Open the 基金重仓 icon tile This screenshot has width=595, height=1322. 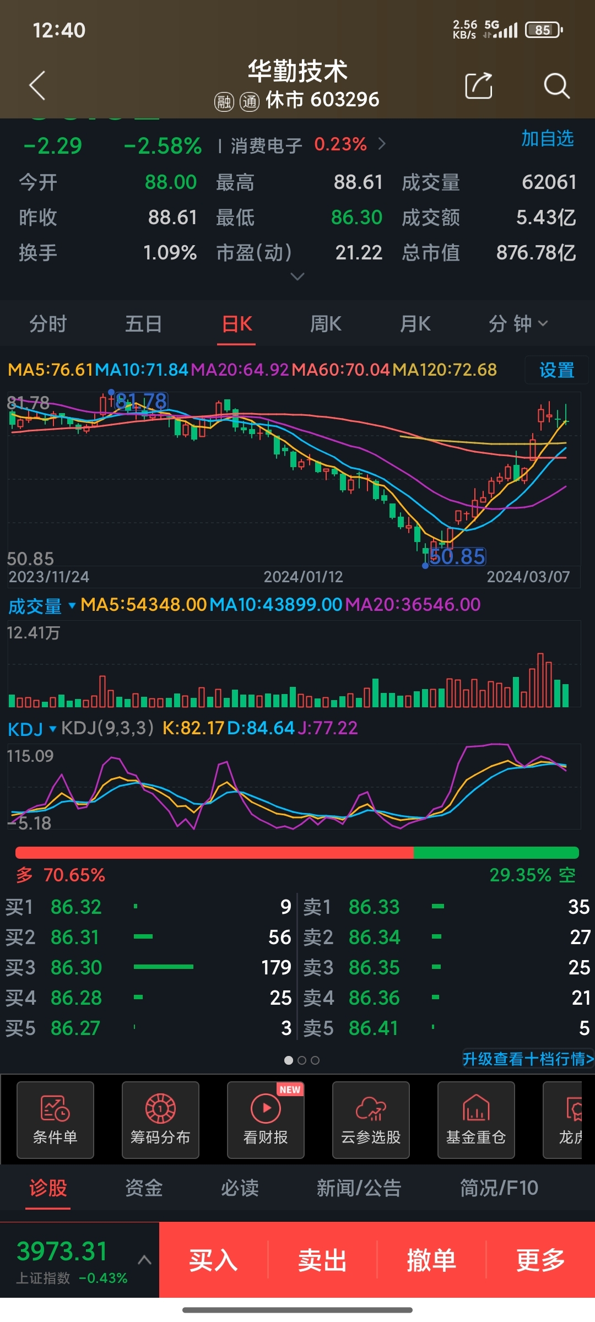point(476,1120)
